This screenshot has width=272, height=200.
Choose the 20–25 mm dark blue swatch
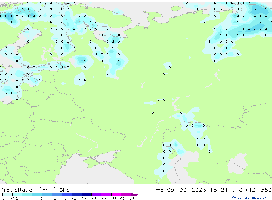[77, 195]
